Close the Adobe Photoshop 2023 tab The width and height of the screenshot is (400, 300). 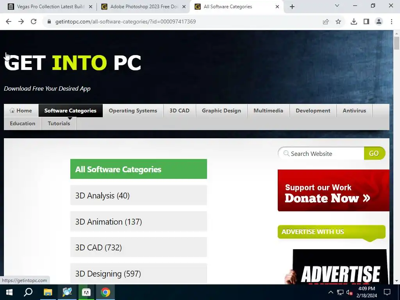[184, 7]
